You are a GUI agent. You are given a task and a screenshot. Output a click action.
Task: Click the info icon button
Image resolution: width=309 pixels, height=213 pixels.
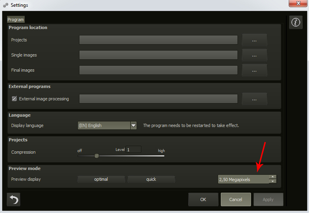pos(295,23)
